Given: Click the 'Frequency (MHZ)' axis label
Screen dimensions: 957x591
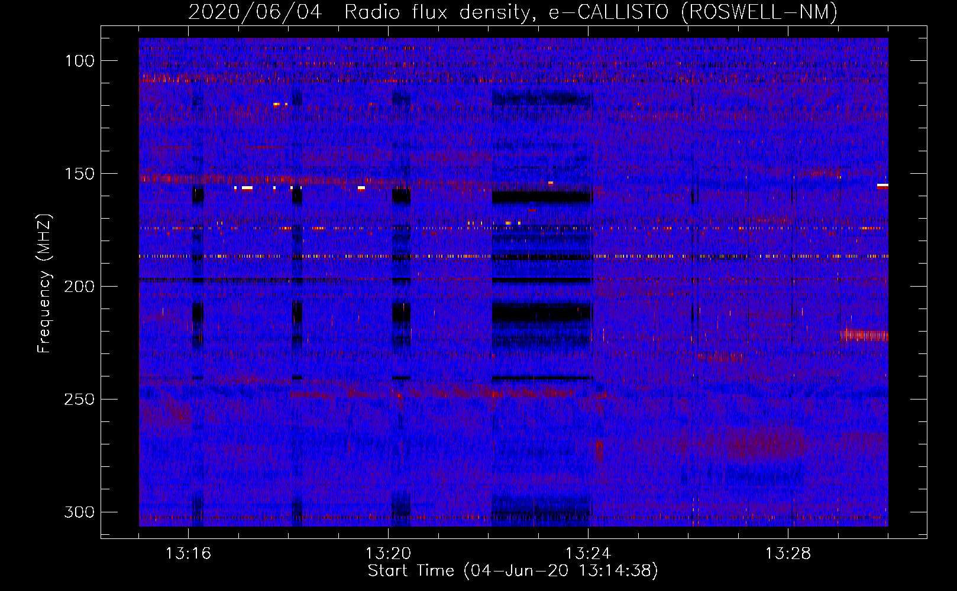Looking at the screenshot, I should [44, 283].
